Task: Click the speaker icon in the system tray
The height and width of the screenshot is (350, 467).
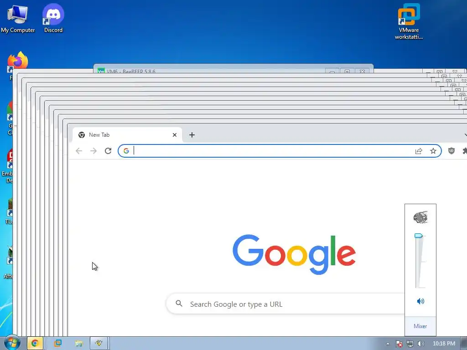Action: [420, 344]
